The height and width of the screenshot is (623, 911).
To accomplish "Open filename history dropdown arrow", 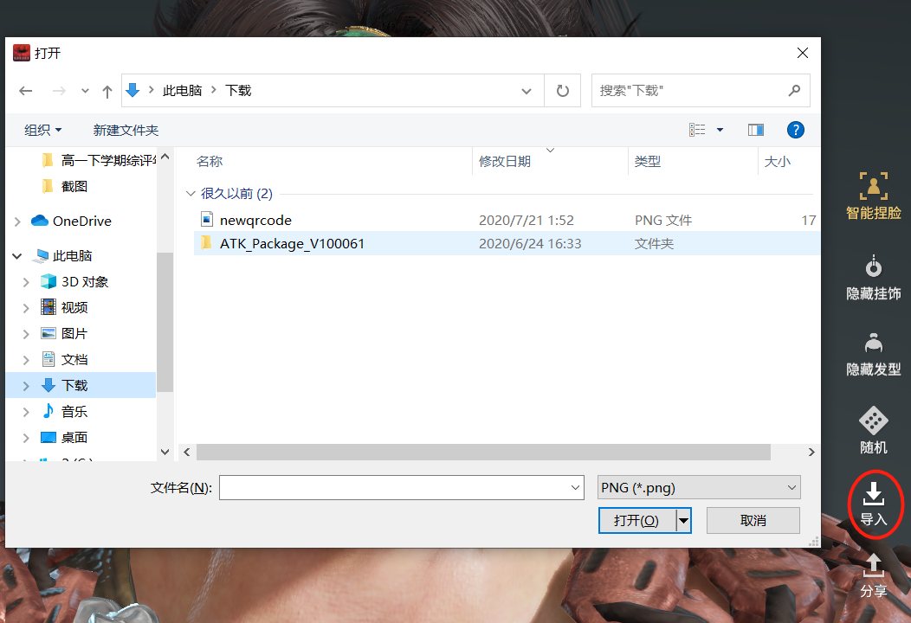I will 575,488.
